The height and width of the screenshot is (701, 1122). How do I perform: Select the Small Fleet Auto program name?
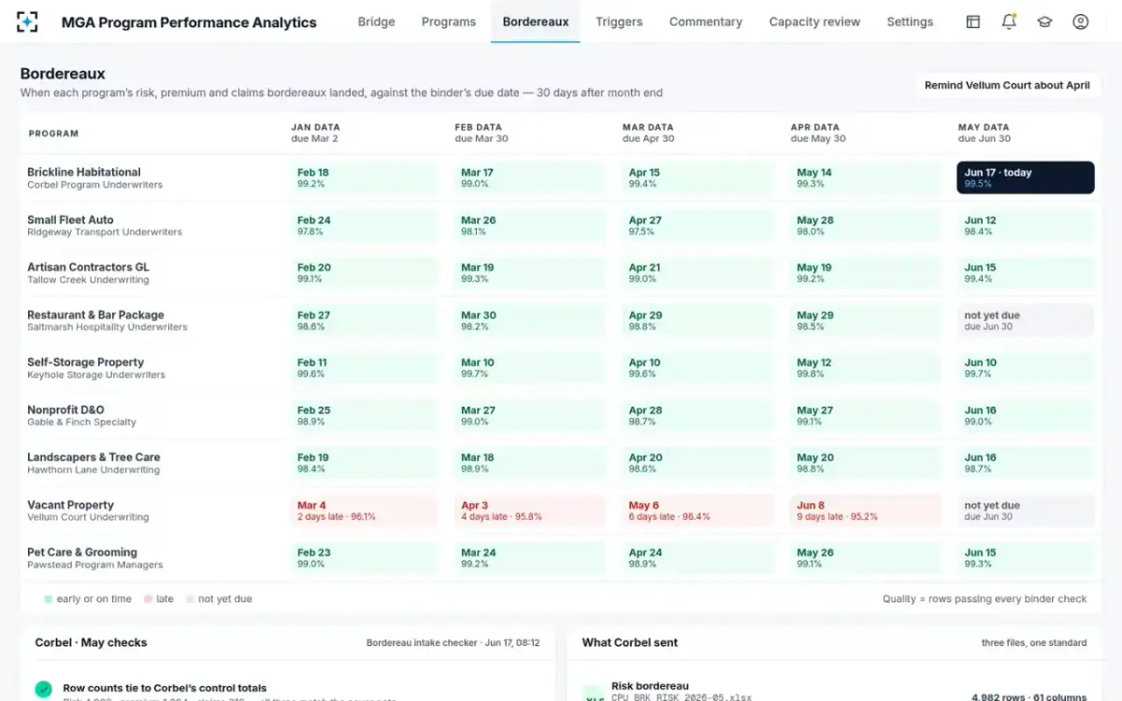tap(70, 220)
